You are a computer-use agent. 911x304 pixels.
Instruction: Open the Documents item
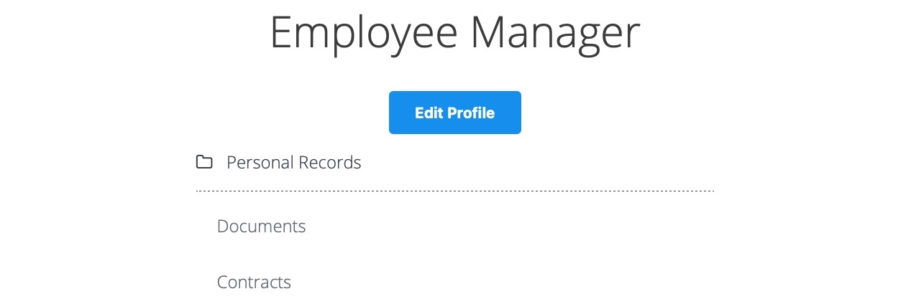261,227
